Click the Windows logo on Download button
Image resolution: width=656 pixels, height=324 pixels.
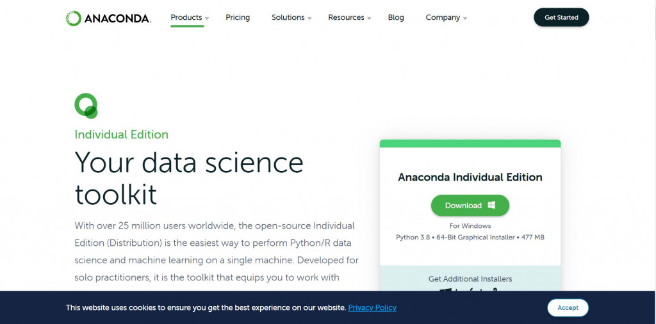(x=491, y=206)
